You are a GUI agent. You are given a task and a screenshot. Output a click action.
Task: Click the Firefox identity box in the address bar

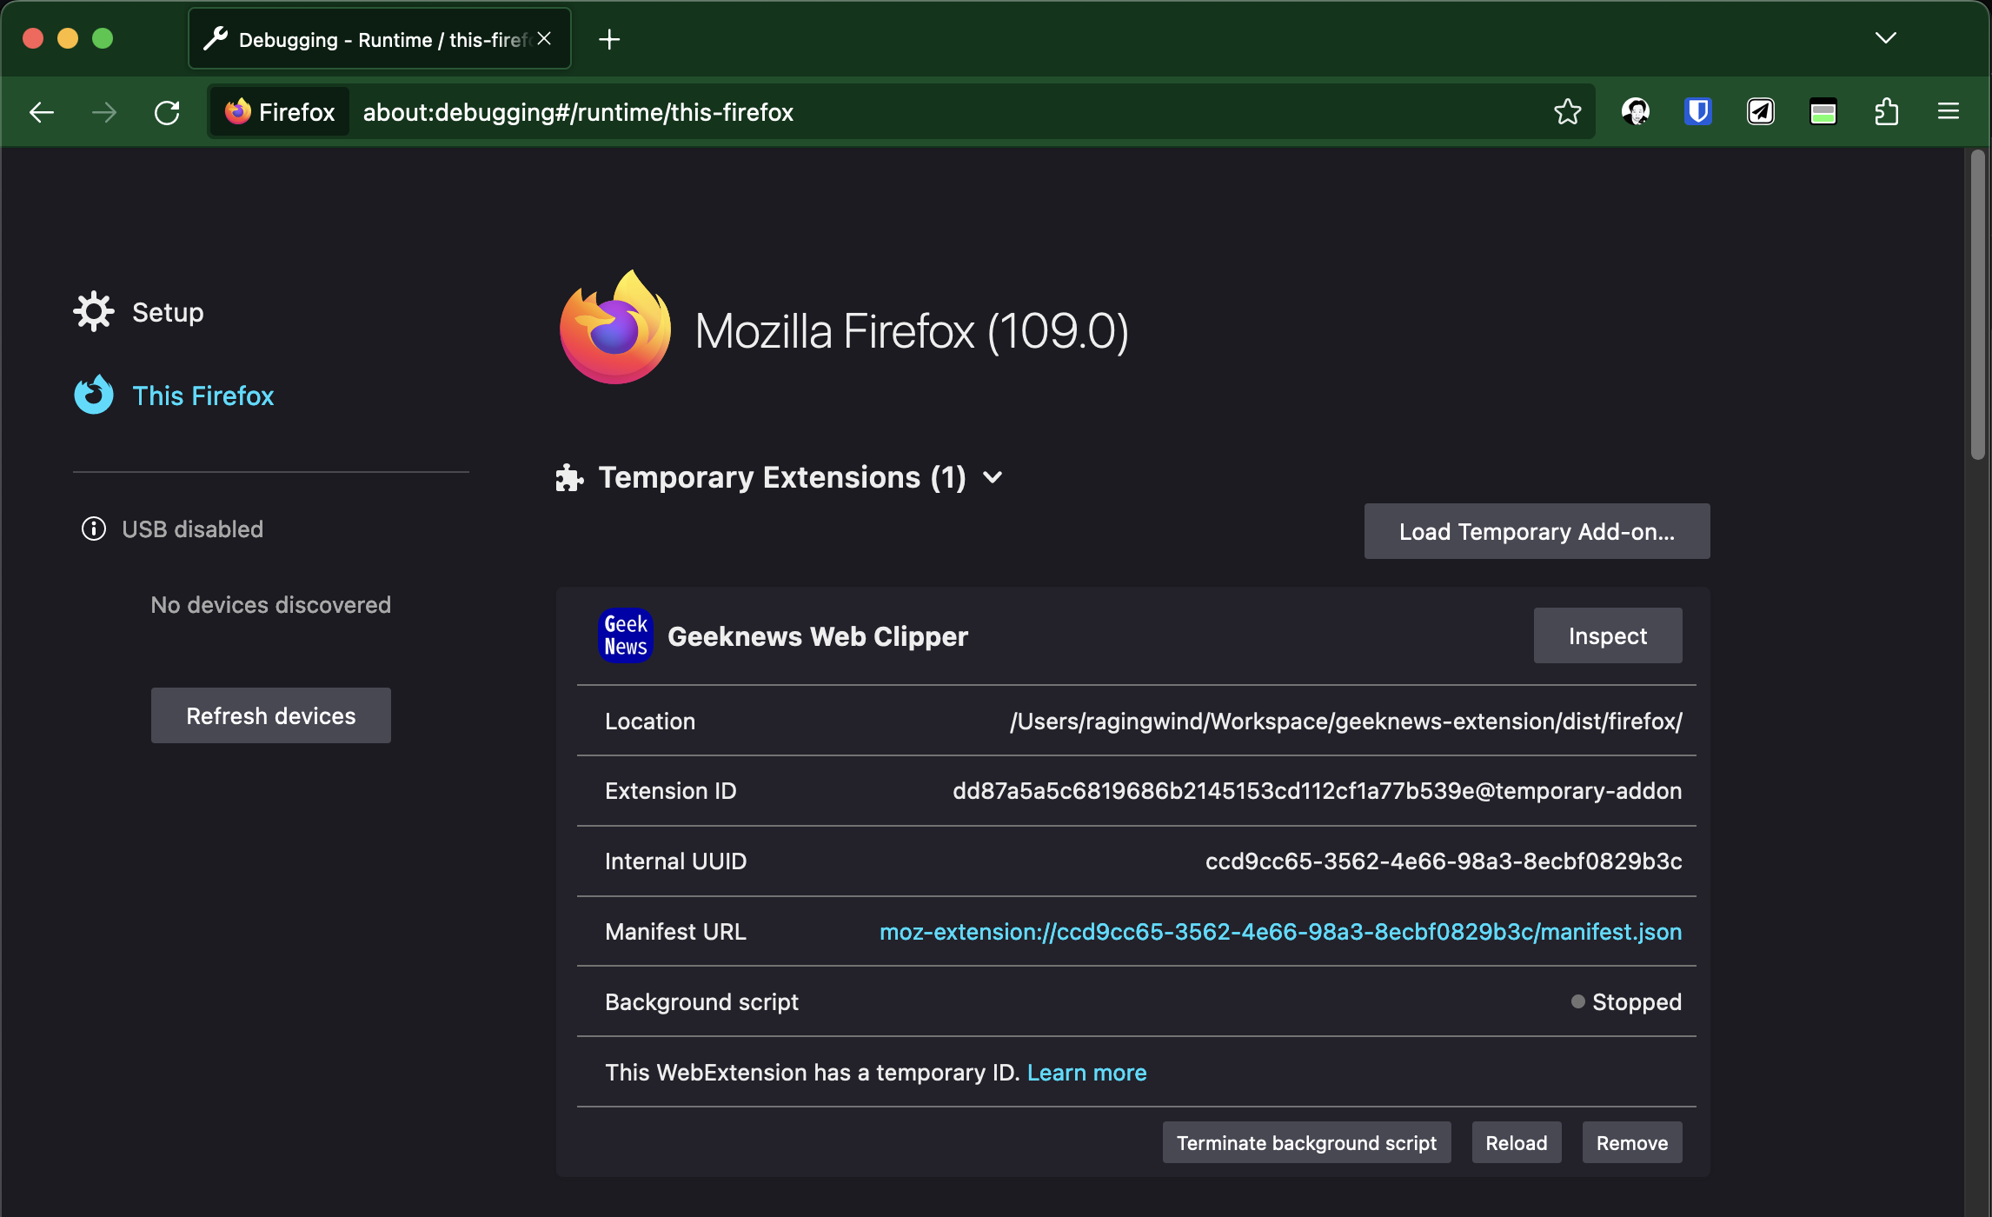click(280, 112)
